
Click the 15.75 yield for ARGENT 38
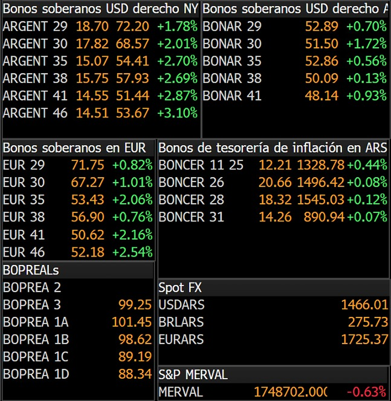click(92, 78)
